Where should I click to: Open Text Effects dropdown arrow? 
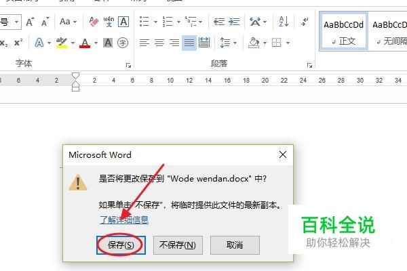[x=49, y=43]
